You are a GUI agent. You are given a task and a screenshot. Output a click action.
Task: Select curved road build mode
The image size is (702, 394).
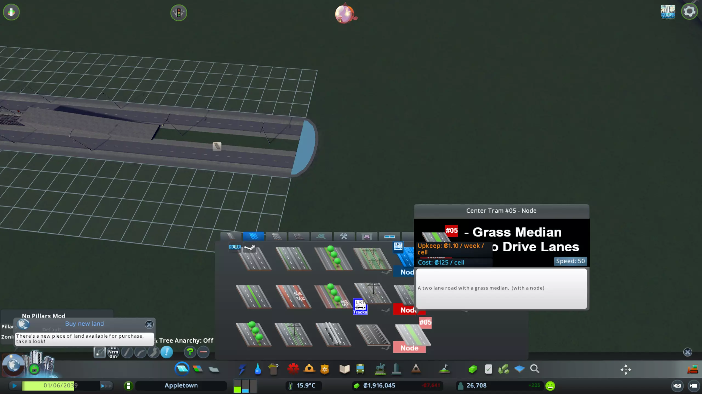click(140, 352)
